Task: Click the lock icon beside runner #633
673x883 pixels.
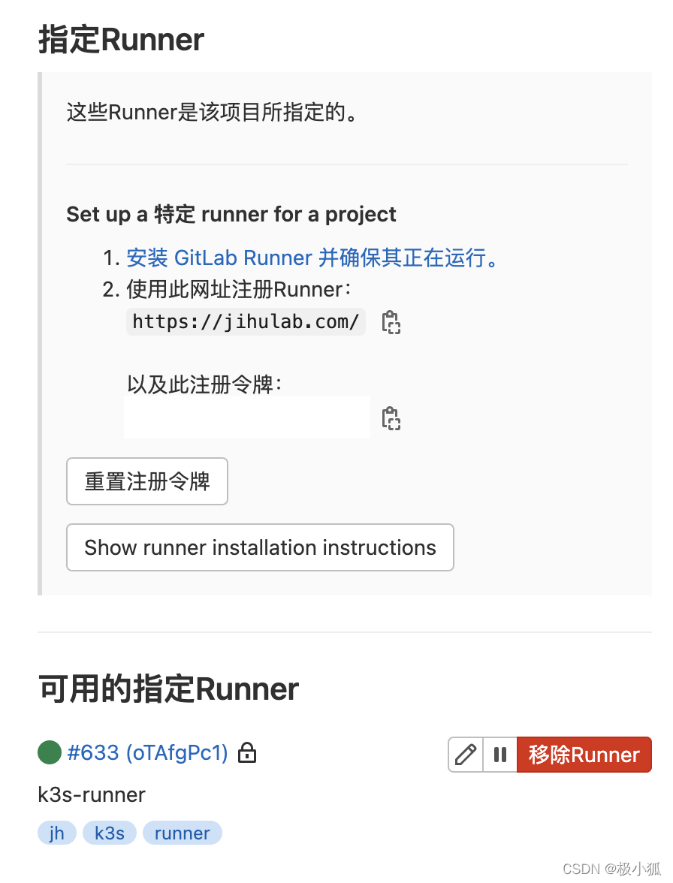Action: 246,753
